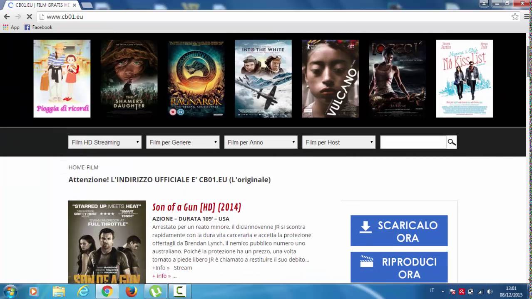Open the No Kiss List poster
Image resolution: width=532 pixels, height=299 pixels.
coord(464,78)
